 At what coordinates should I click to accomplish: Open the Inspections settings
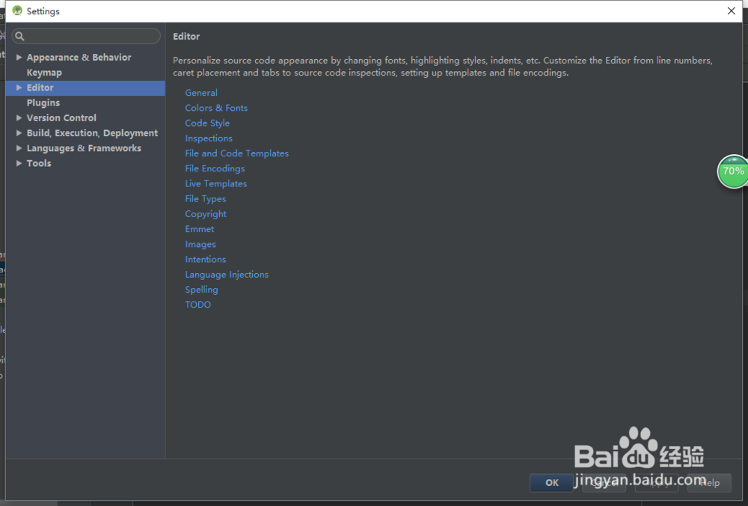click(x=209, y=138)
